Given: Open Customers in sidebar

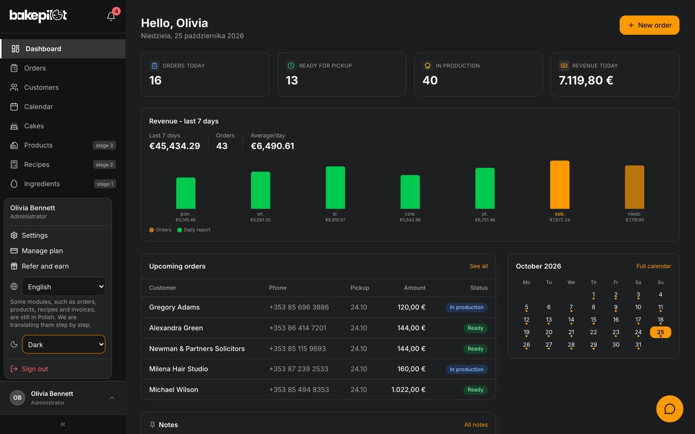Looking at the screenshot, I should click(x=63, y=87).
